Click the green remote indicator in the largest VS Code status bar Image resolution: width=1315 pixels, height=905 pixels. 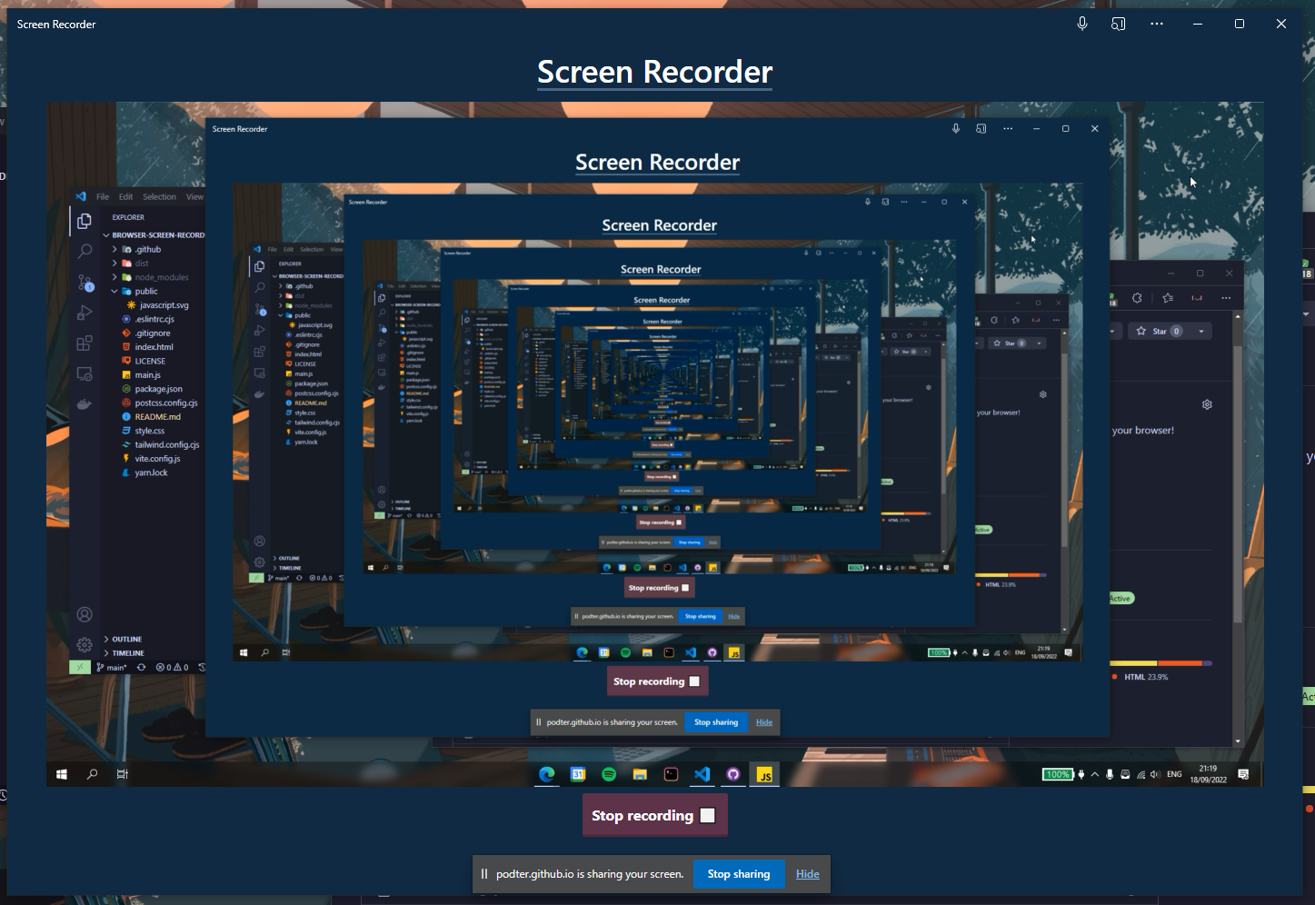pyautogui.click(x=80, y=667)
